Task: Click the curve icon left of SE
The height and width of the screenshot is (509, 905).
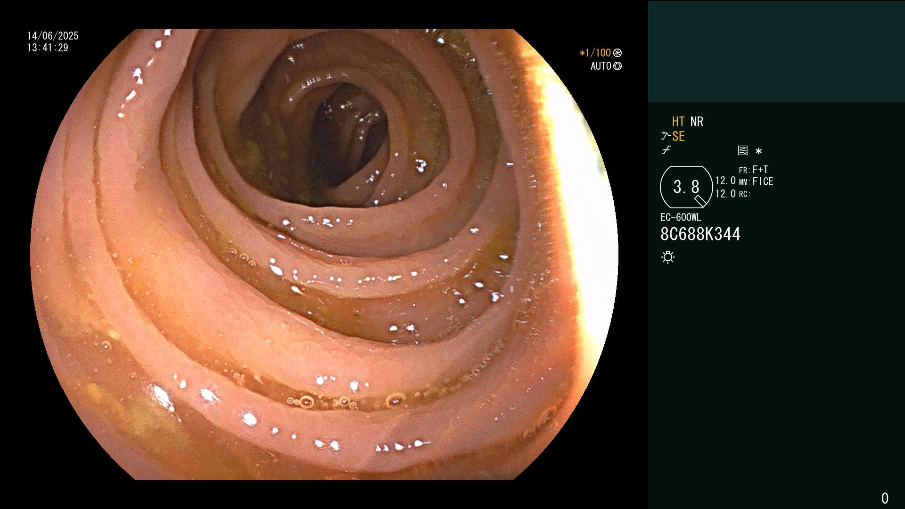Action: [666, 136]
